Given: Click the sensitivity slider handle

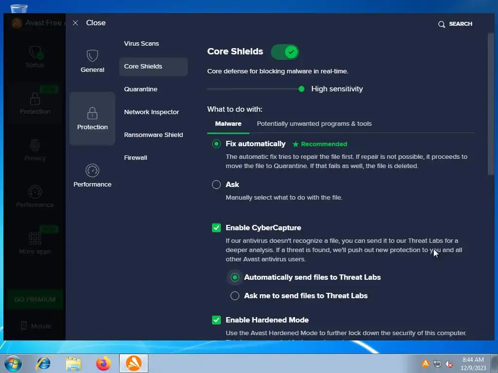Looking at the screenshot, I should (302, 89).
